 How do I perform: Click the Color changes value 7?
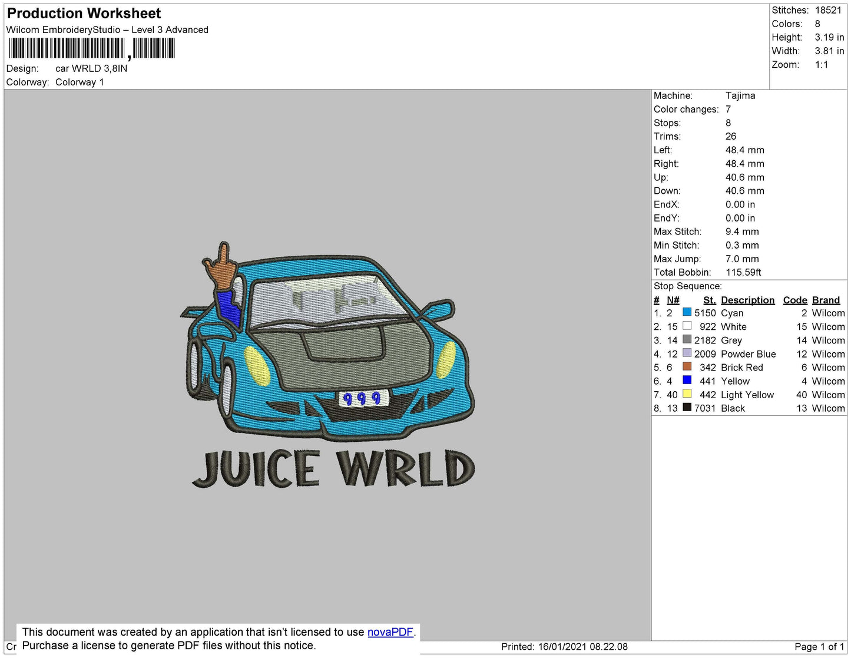pyautogui.click(x=728, y=109)
